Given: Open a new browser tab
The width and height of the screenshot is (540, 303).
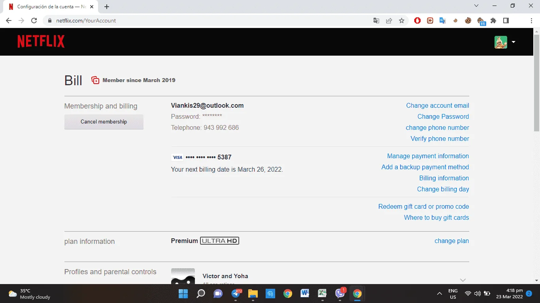Looking at the screenshot, I should [107, 7].
